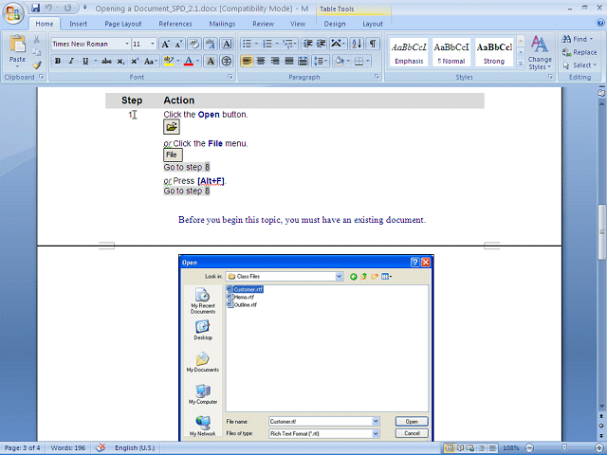The width and height of the screenshot is (607, 455).
Task: Open Change Case menu
Action: click(x=151, y=61)
